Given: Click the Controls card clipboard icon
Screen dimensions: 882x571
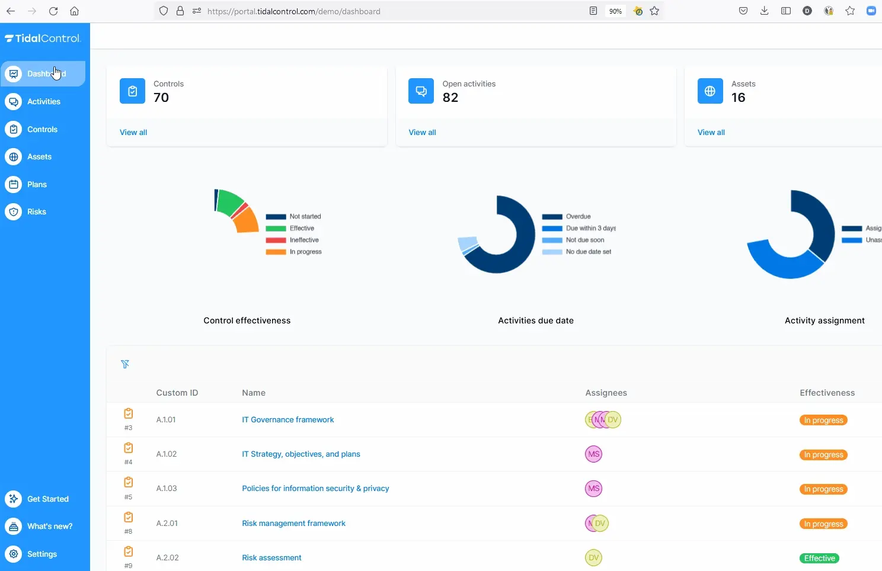Looking at the screenshot, I should (x=132, y=91).
